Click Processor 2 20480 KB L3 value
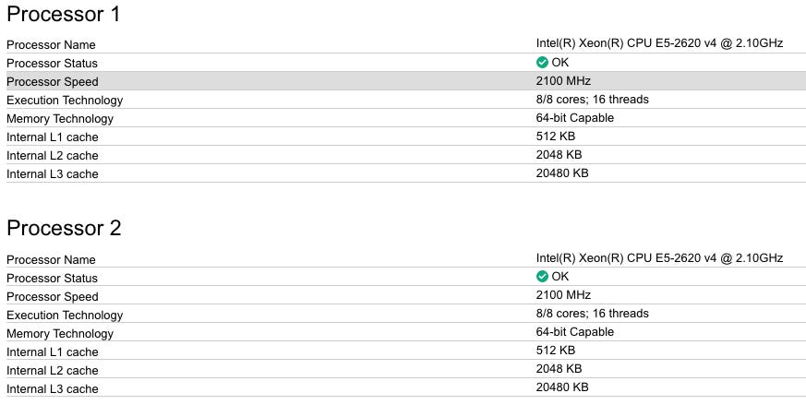This screenshot has height=405, width=806. pyautogui.click(x=562, y=387)
